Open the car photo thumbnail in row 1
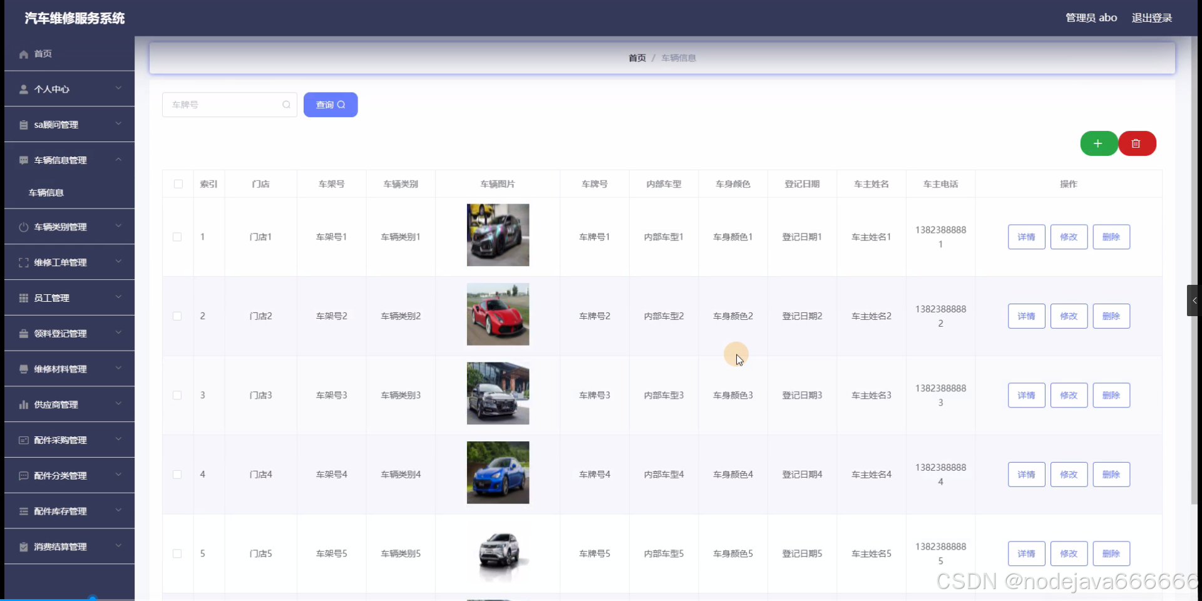This screenshot has width=1202, height=601. click(x=498, y=235)
